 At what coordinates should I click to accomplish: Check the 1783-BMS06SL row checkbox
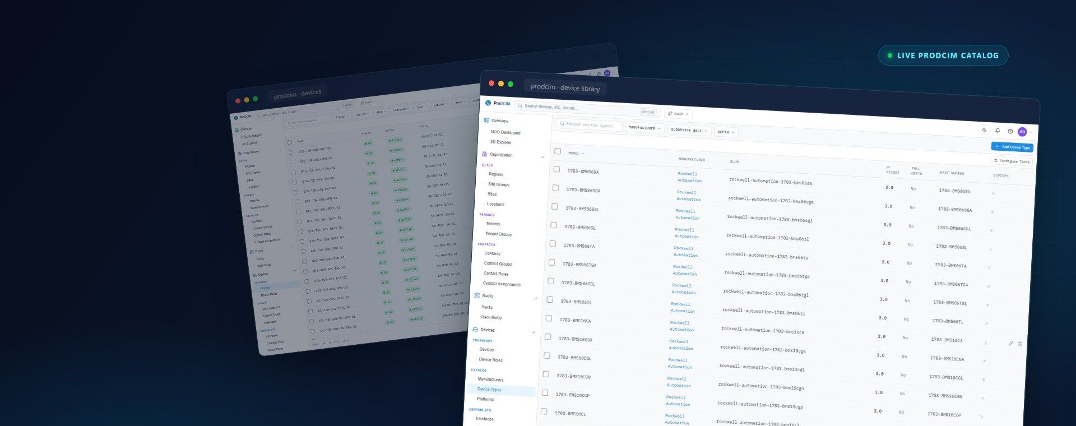554,225
